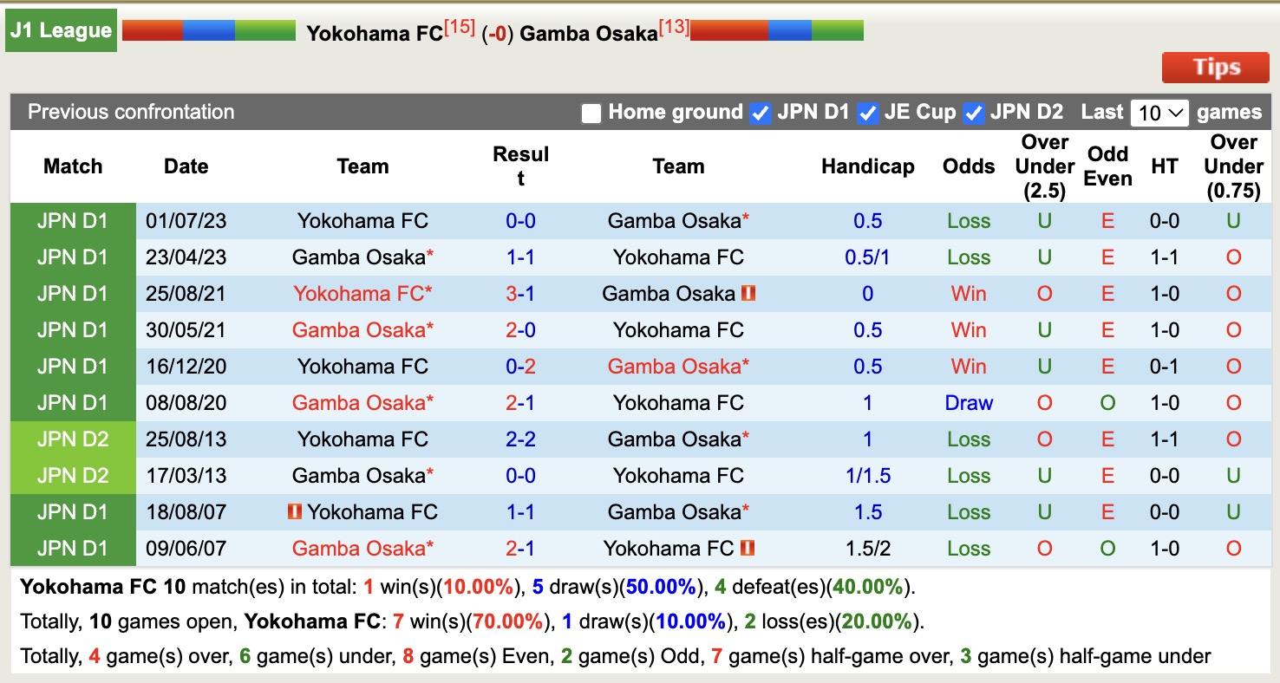Select the JPN D1 badge on the first match row

pos(73,220)
